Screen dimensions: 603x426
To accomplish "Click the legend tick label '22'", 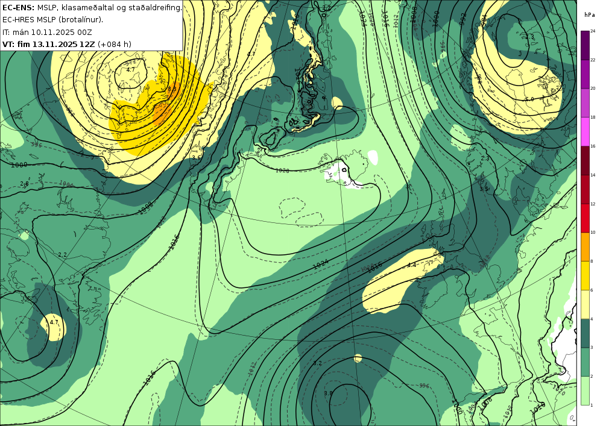I will pos(593,60).
